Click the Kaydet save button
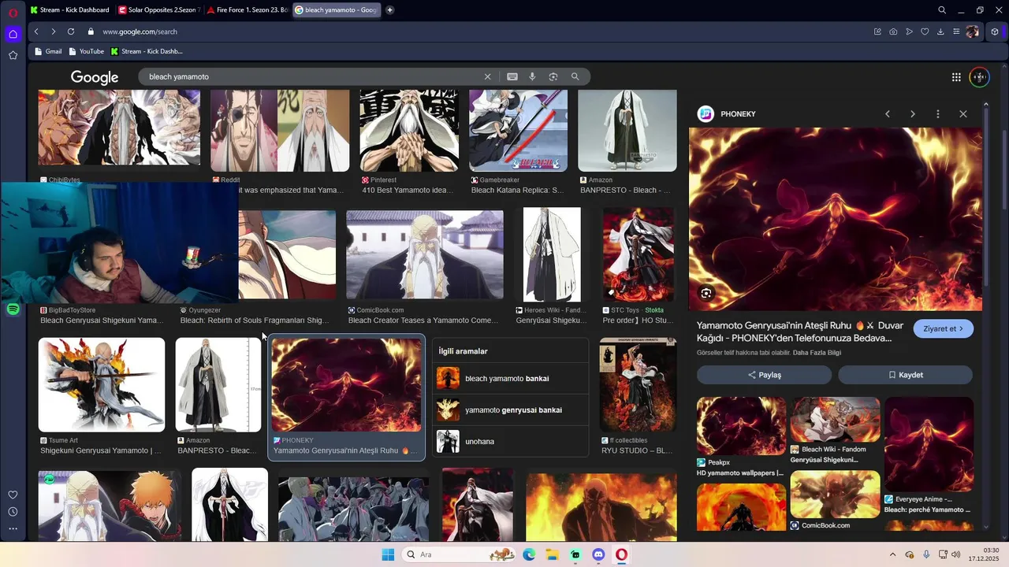The height and width of the screenshot is (567, 1009). click(x=905, y=375)
